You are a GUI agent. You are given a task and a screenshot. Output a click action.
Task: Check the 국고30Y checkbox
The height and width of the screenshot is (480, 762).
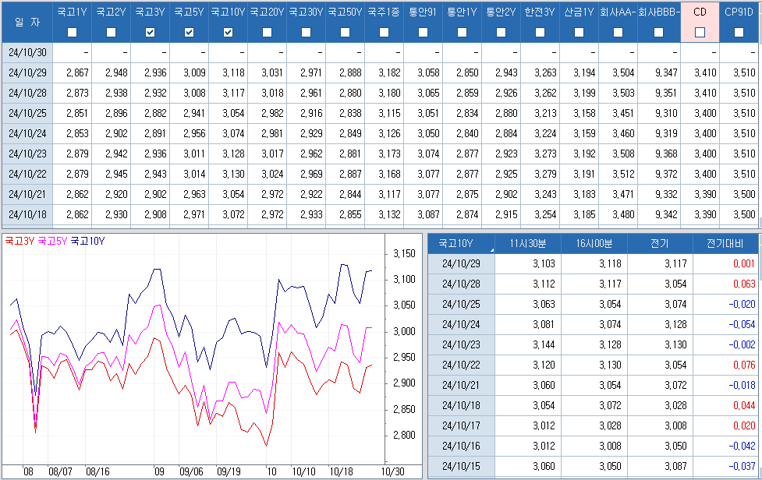point(306,32)
